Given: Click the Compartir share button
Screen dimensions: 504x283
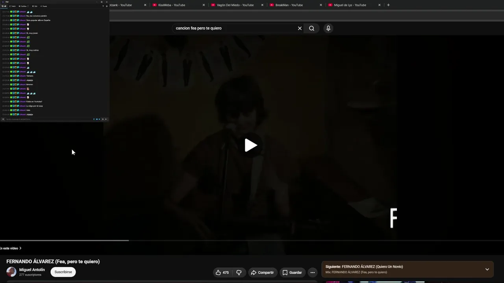Looking at the screenshot, I should click(x=262, y=272).
